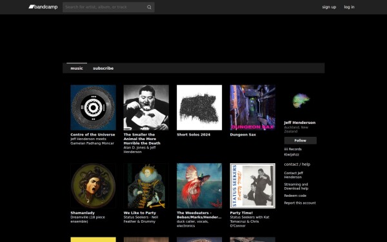
Task: Click the We Like to Party title
Action: click(140, 213)
